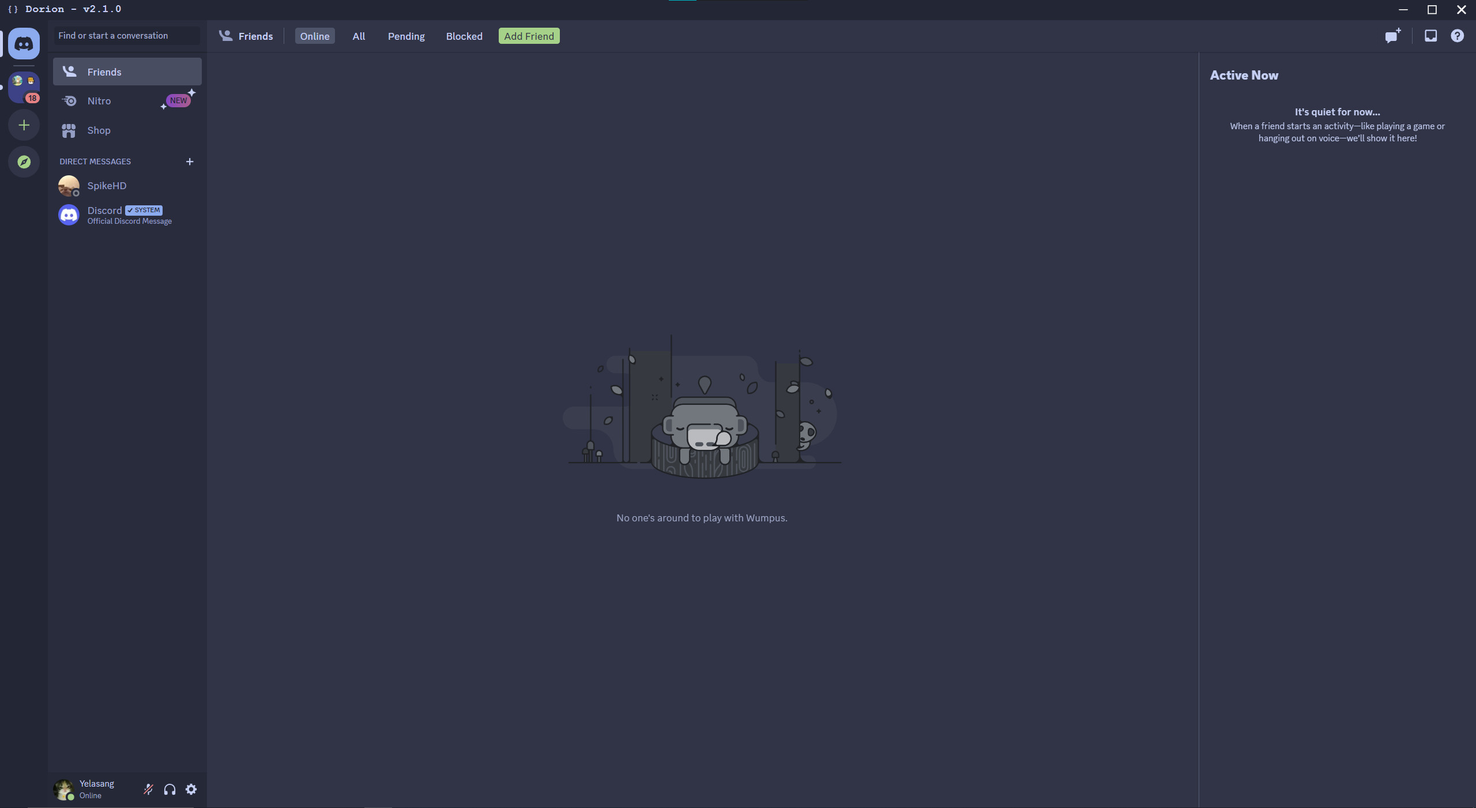Image resolution: width=1476 pixels, height=808 pixels.
Task: Click Add a Server plus icon
Action: [x=24, y=125]
